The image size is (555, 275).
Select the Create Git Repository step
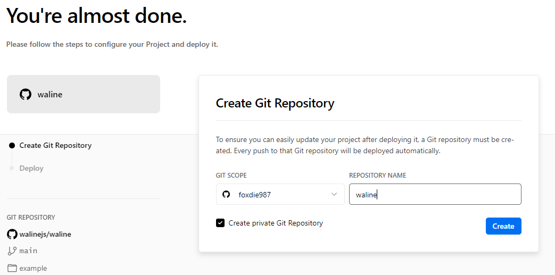point(55,146)
